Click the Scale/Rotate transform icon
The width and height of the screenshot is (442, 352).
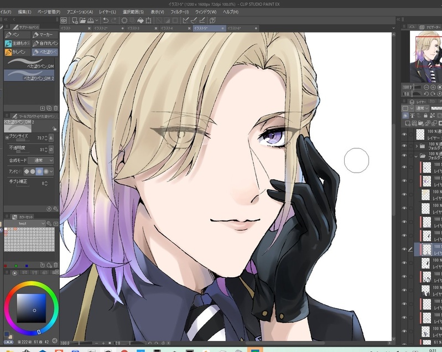tap(148, 20)
